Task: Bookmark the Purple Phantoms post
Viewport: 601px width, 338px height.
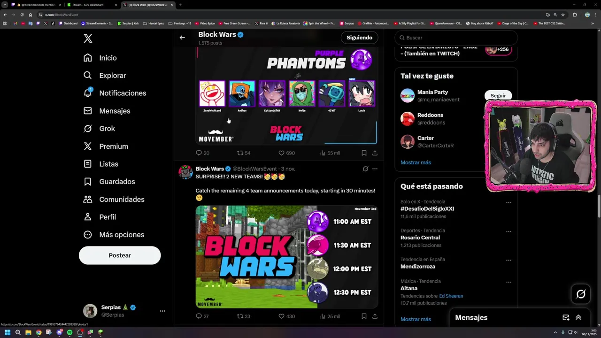Action: point(364,153)
